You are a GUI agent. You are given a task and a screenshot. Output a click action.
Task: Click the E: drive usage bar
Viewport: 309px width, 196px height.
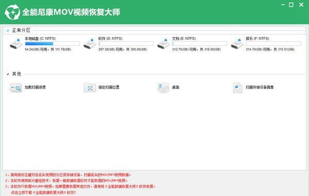(x=200, y=44)
